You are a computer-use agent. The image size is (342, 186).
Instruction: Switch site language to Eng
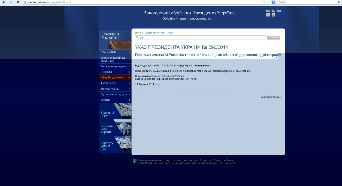(279, 11)
